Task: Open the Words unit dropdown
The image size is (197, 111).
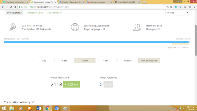Action: 177,13
